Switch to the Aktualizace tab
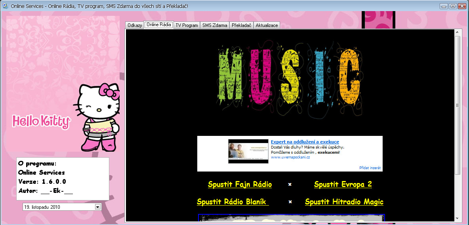Image resolution: width=469 pixels, height=225 pixels. 267,25
